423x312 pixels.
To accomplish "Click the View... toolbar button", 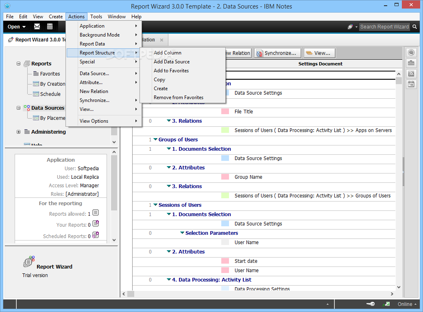I will (x=319, y=53).
